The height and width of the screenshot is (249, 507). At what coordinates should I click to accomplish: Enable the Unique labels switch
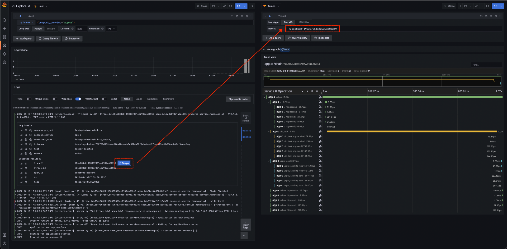[x=55, y=99]
